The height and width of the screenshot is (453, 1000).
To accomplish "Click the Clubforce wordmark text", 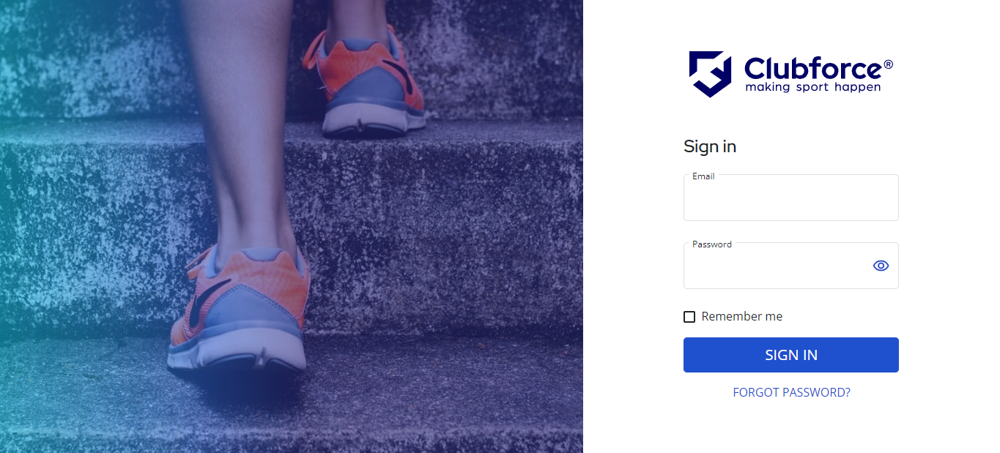I will 813,69.
